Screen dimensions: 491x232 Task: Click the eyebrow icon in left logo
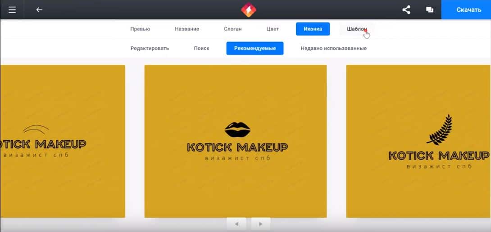point(36,129)
